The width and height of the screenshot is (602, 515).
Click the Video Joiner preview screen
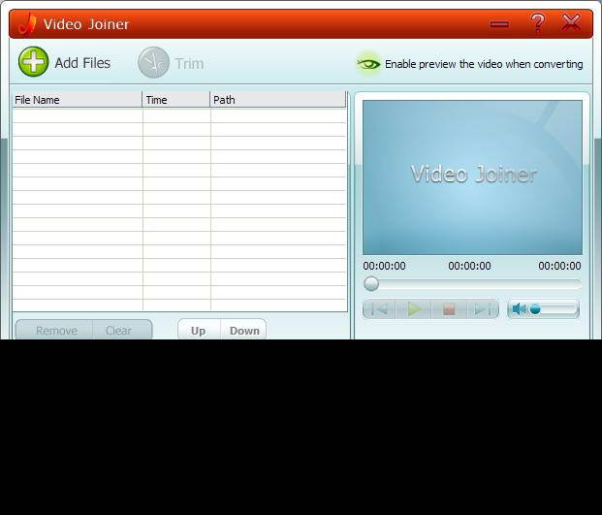472,177
